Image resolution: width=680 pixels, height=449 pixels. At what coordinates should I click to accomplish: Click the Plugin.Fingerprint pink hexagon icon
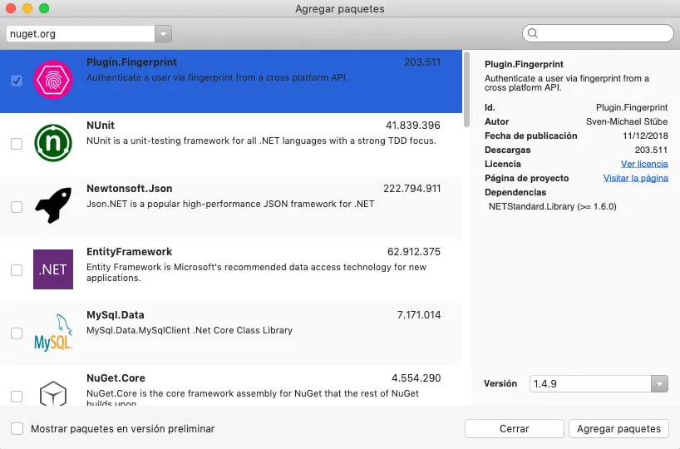(53, 80)
